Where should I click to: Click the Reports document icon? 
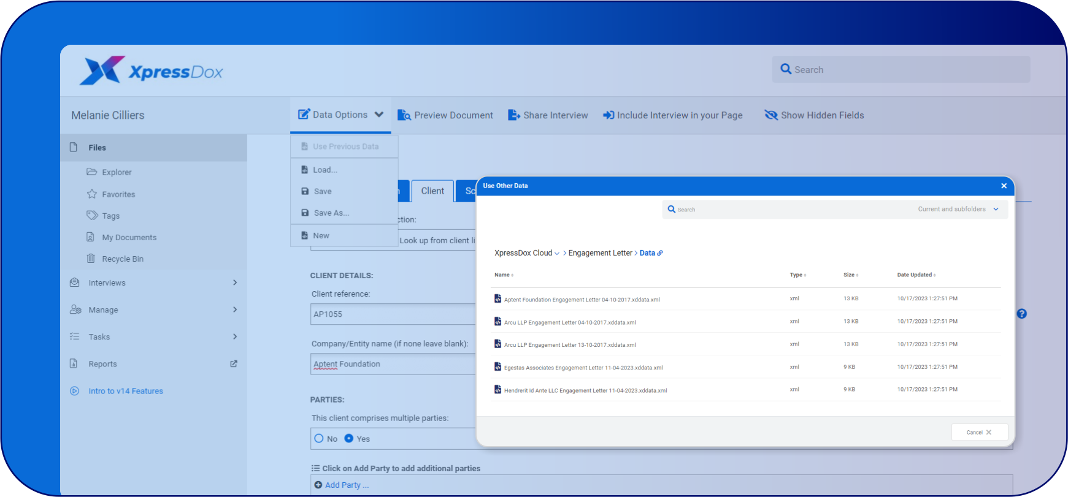(74, 363)
